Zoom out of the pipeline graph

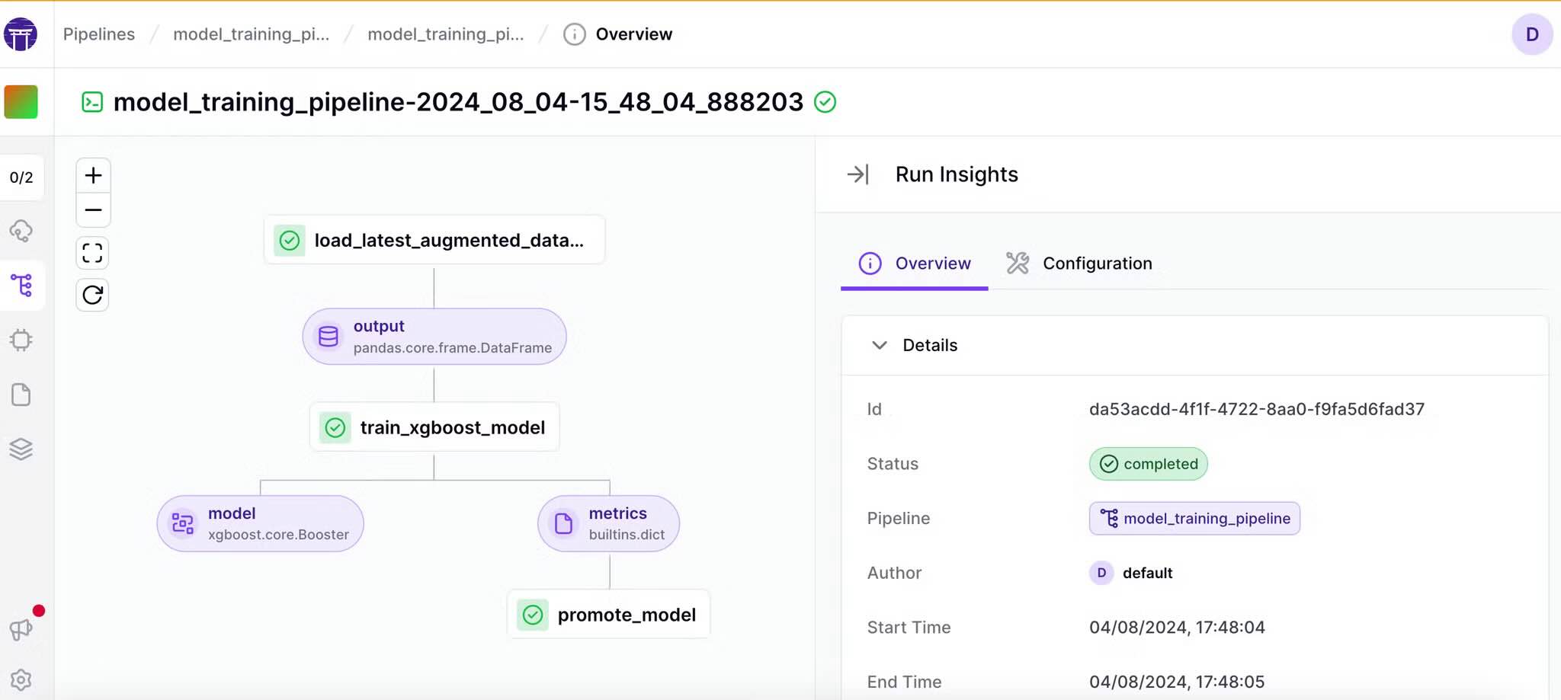pos(93,210)
